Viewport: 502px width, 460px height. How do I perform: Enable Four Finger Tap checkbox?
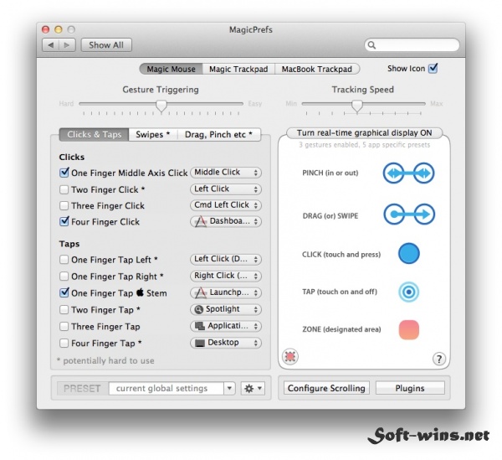point(64,343)
